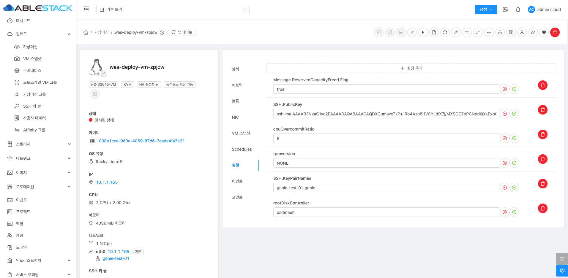Click the green check for cpuOvercommitRatio
This screenshot has height=278, width=568.
(x=514, y=138)
